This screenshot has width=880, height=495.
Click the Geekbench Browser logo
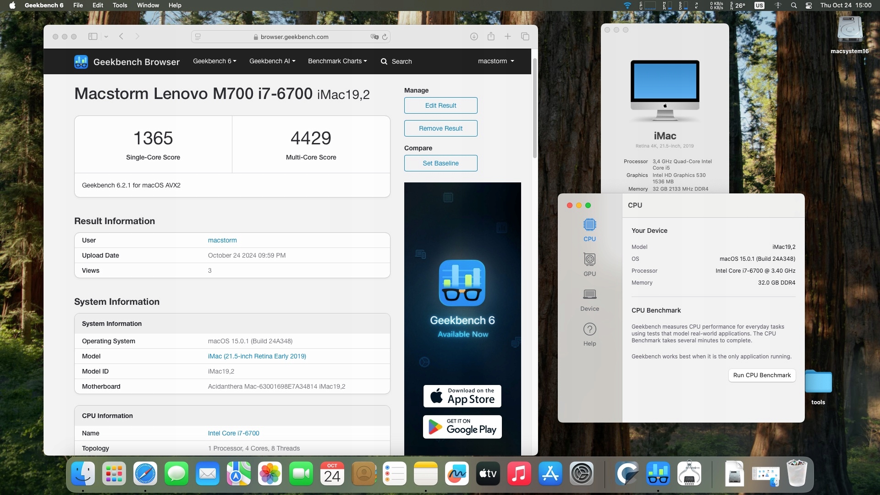[126, 61]
